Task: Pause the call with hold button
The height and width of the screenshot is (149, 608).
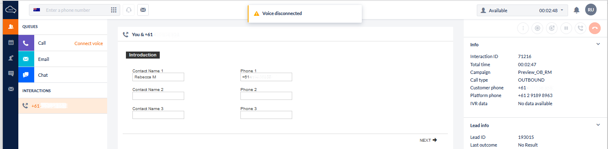Action: tap(566, 28)
